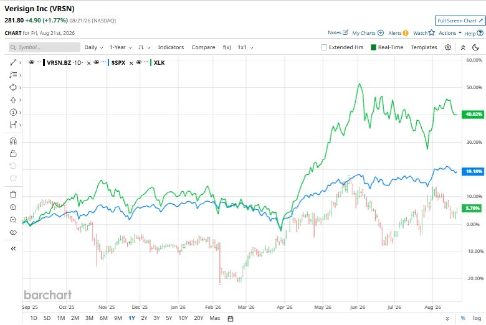
Task: Select the shapes drawing tool
Action: 13,87
